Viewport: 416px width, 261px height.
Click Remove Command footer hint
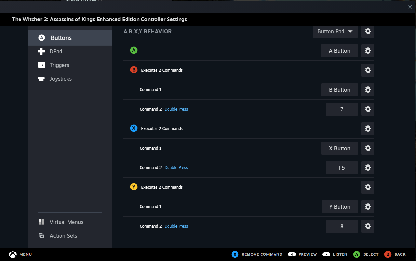point(257,254)
